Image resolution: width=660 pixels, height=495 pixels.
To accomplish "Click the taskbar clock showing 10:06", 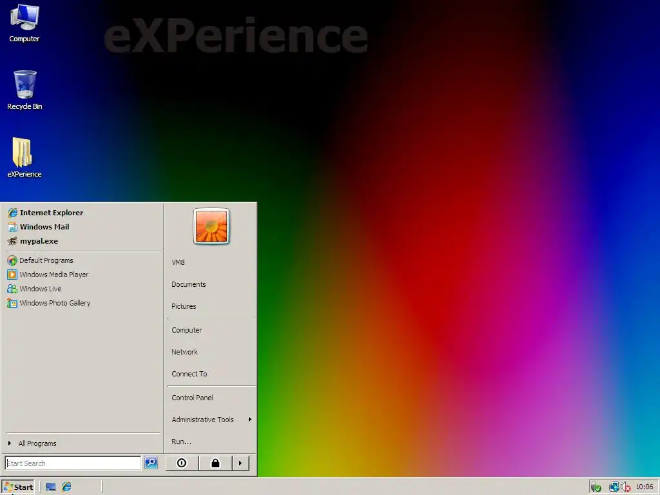I will tap(644, 487).
